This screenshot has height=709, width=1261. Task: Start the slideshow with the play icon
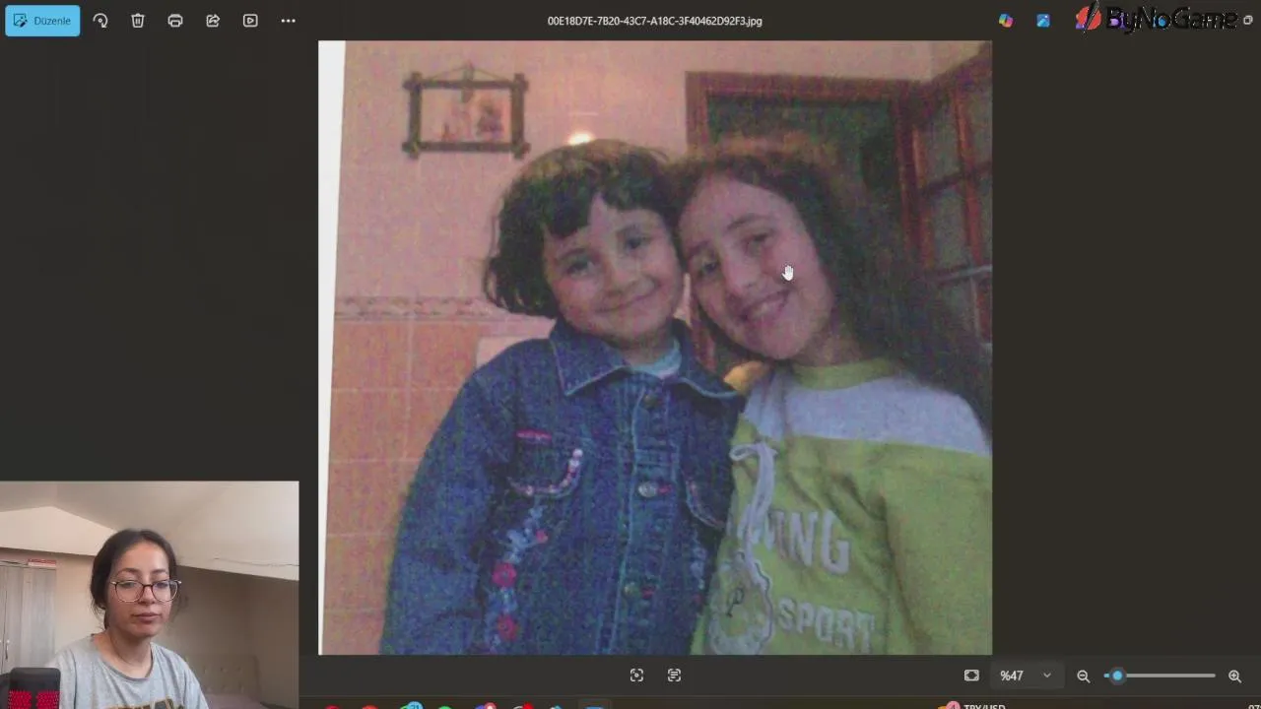pos(250,21)
